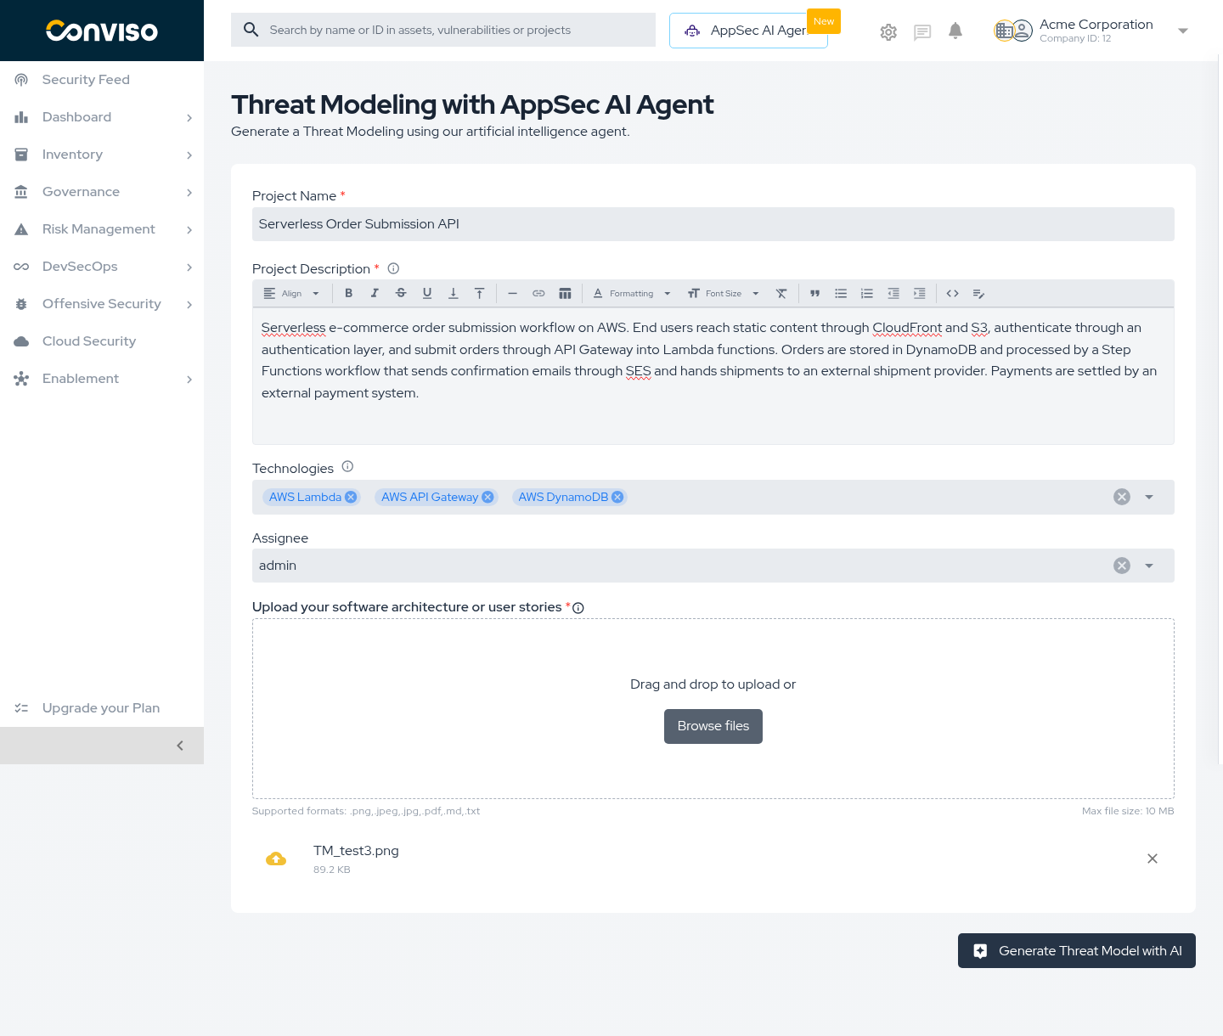This screenshot has height=1036, width=1223.
Task: Open the AppSec AI Agent button
Action: (748, 31)
